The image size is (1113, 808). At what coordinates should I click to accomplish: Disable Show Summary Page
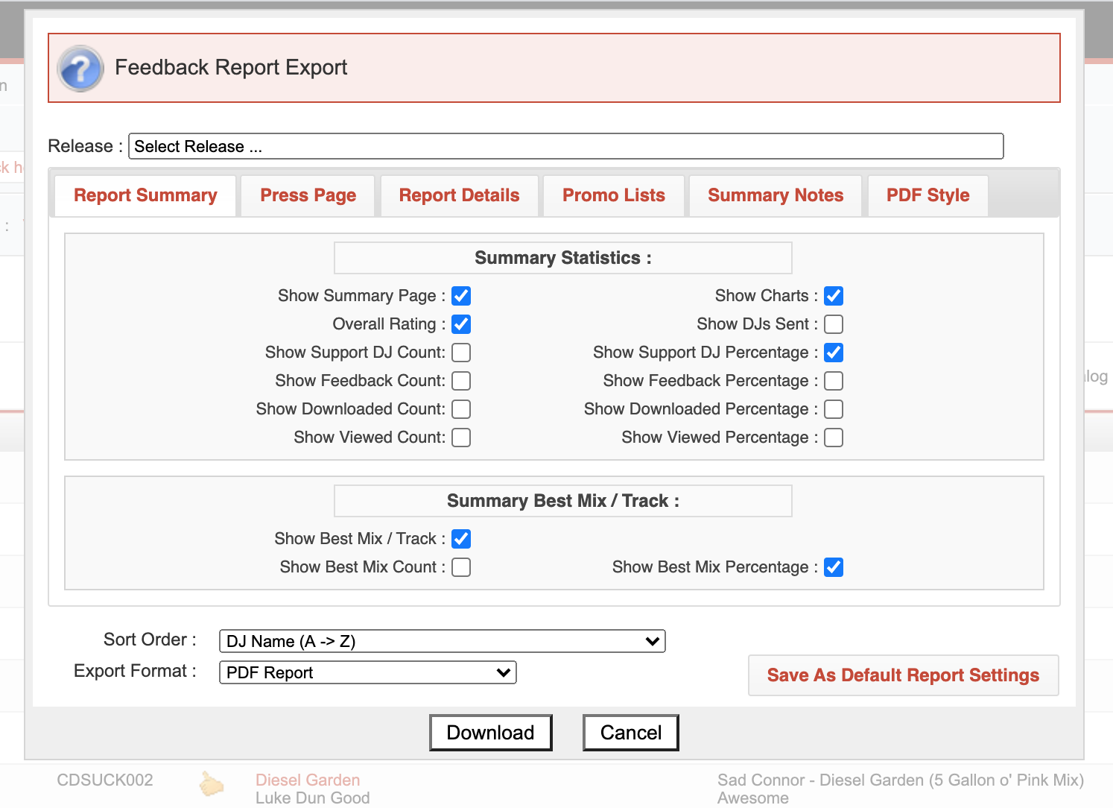click(x=461, y=296)
